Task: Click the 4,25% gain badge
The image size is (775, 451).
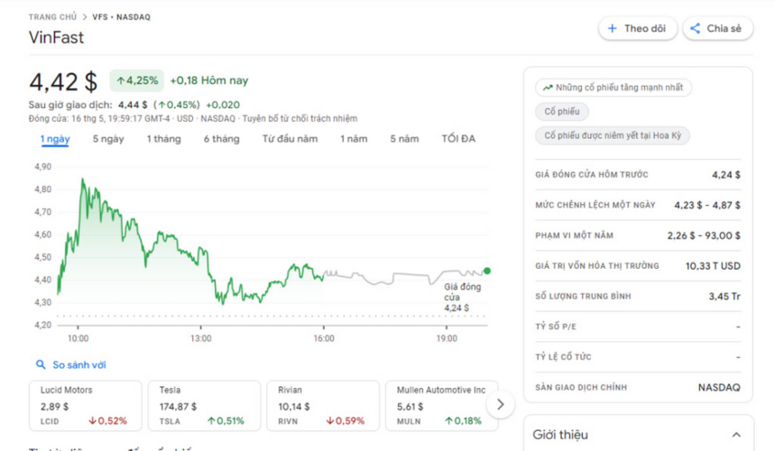Action: (x=137, y=80)
